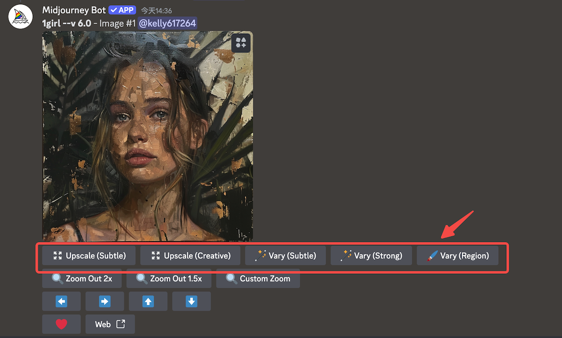Open the Custom Zoom option
562x338 pixels.
258,279
